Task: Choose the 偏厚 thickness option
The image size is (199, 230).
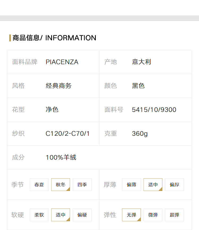Action: click(174, 185)
